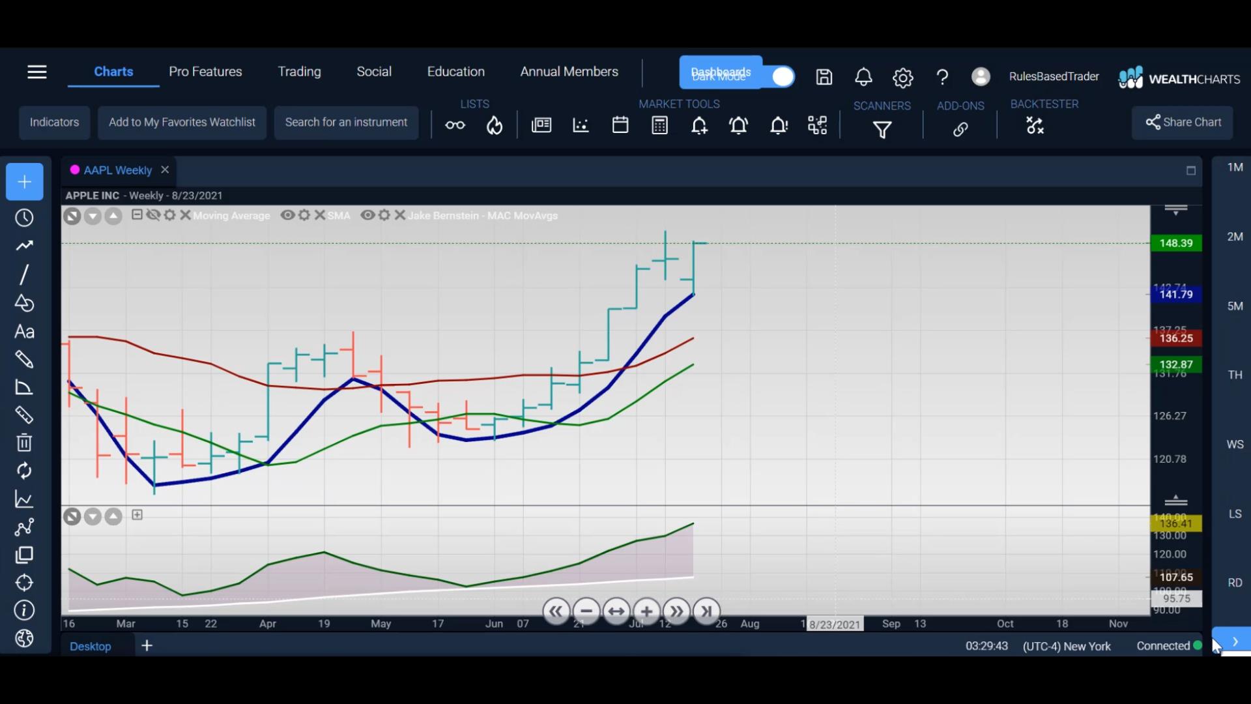This screenshot has height=704, width=1251.
Task: Open the scatter chart market tool
Action: pyautogui.click(x=581, y=125)
